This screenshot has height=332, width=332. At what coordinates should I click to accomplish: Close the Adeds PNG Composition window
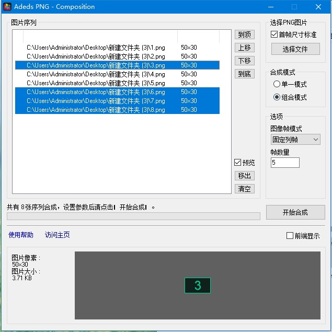coord(318,7)
